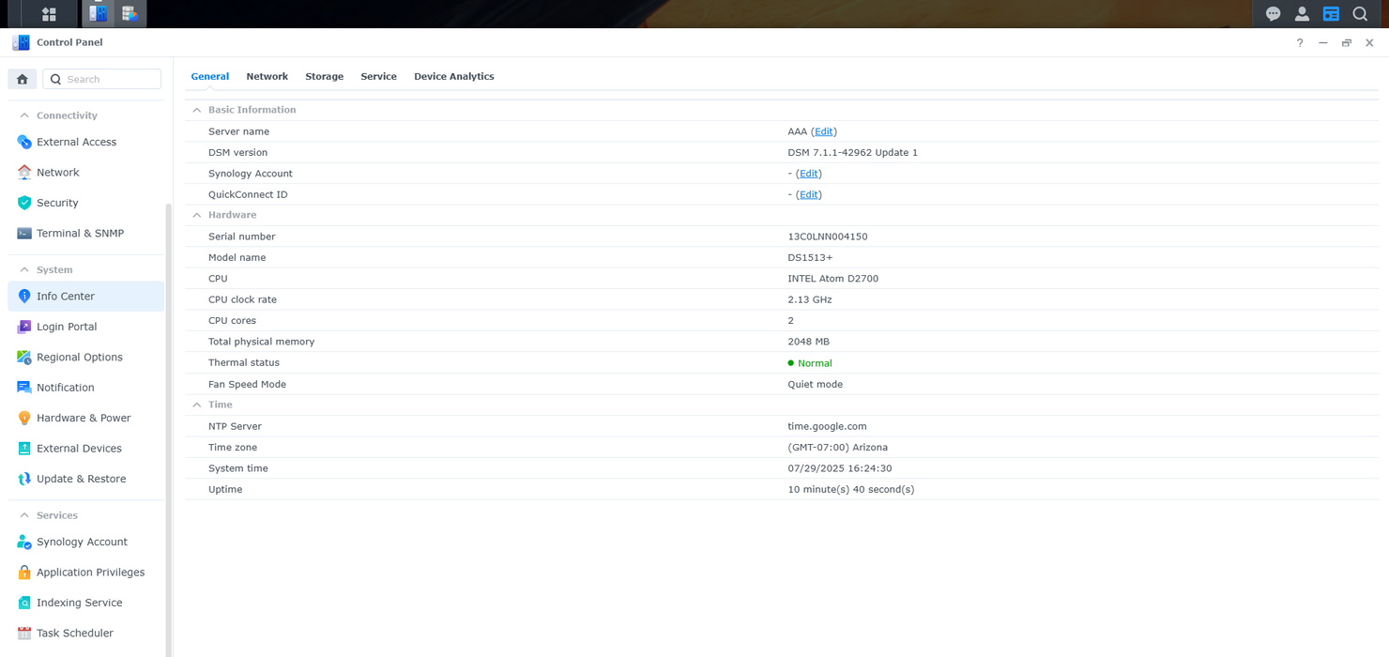Image resolution: width=1389 pixels, height=657 pixels.
Task: Return to Control Panel home view
Action: (22, 78)
